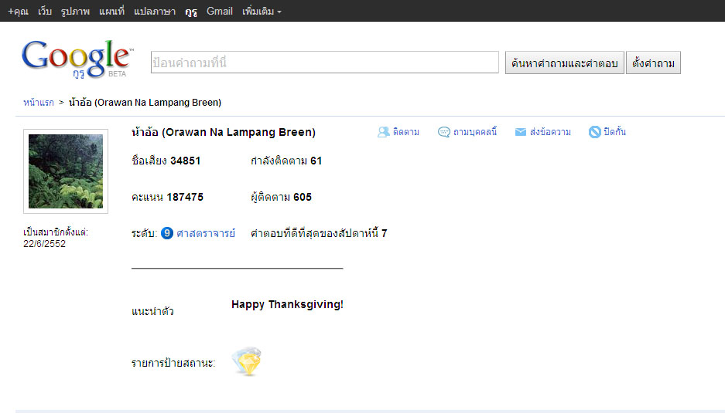
Task: Go to เว็บ in the top bar
Action: [45, 11]
